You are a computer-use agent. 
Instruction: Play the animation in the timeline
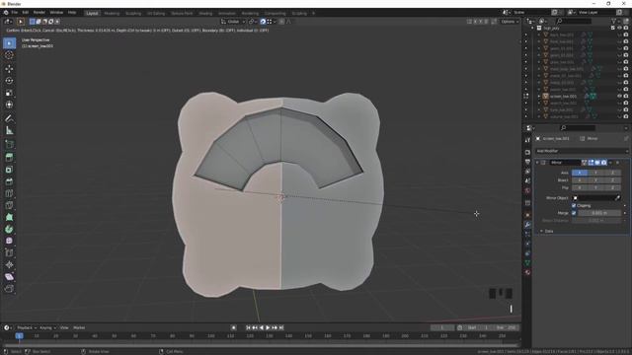(x=268, y=328)
